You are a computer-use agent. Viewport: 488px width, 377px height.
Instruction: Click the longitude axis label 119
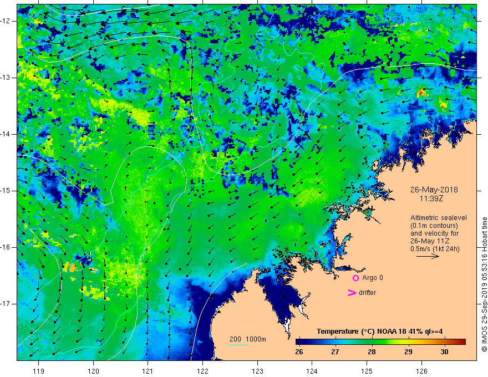[x=39, y=371]
